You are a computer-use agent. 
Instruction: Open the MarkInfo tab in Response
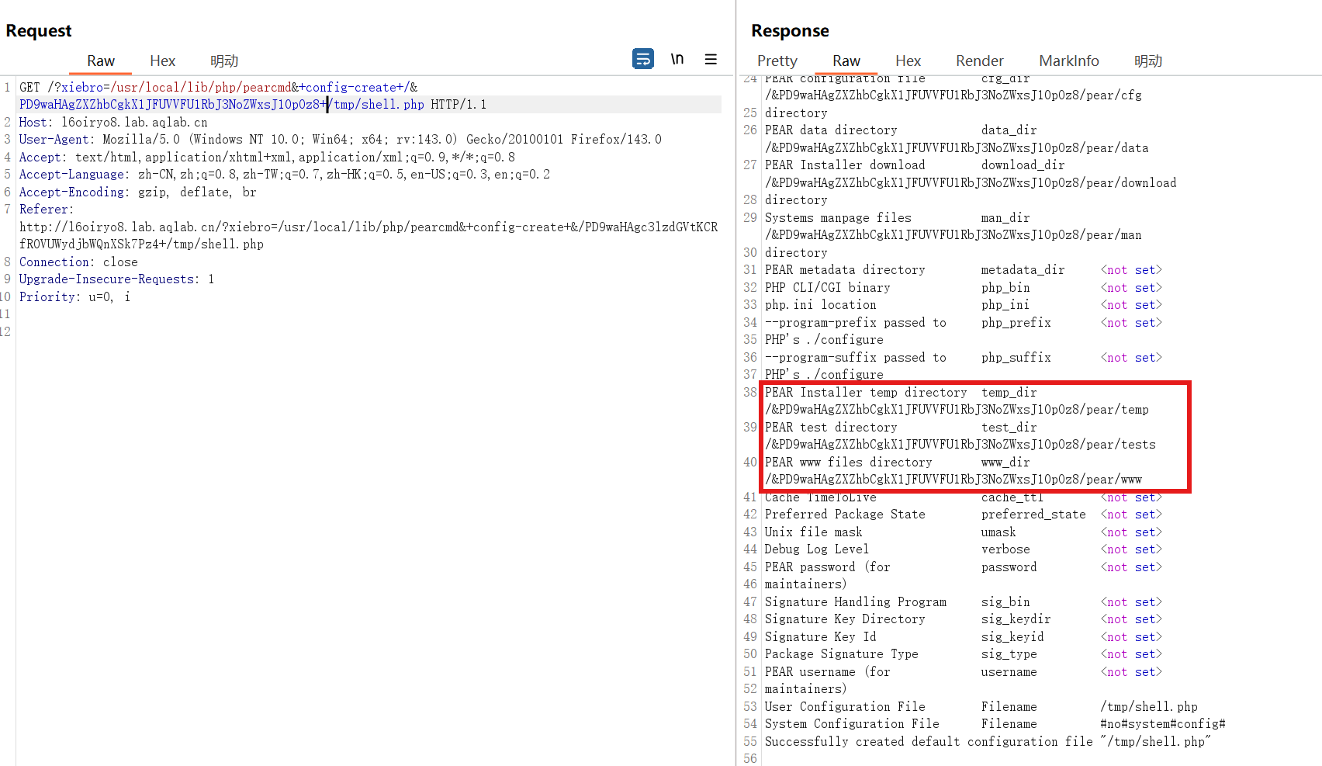[x=1069, y=61]
